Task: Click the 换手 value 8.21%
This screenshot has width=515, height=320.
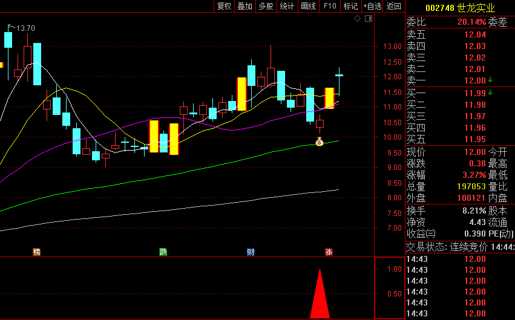Action: [x=474, y=211]
